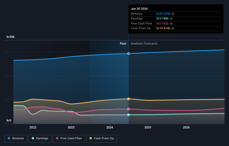Click the kr6.162b free cash flow value
The height and width of the screenshot is (146, 229).
(x=162, y=23)
